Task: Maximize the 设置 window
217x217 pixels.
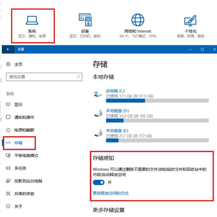Action: [202, 49]
